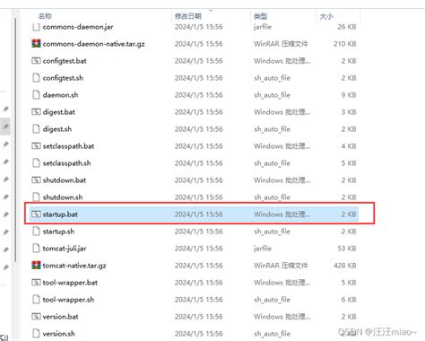The image size is (425, 341).
Task: Click the shutdown.bat batch file icon
Action: point(36,180)
